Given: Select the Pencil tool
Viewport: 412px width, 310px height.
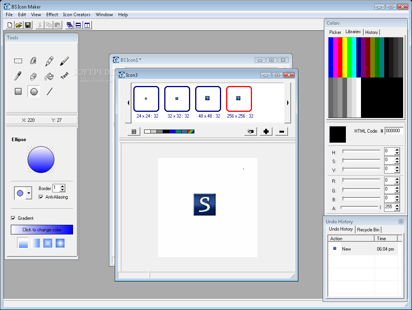Looking at the screenshot, I should tap(49, 61).
